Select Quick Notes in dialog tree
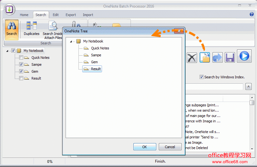 click(100, 48)
